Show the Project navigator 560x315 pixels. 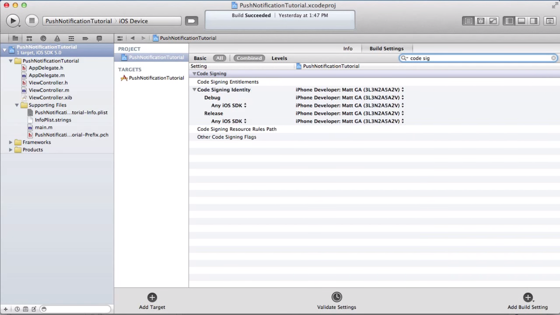[15, 38]
